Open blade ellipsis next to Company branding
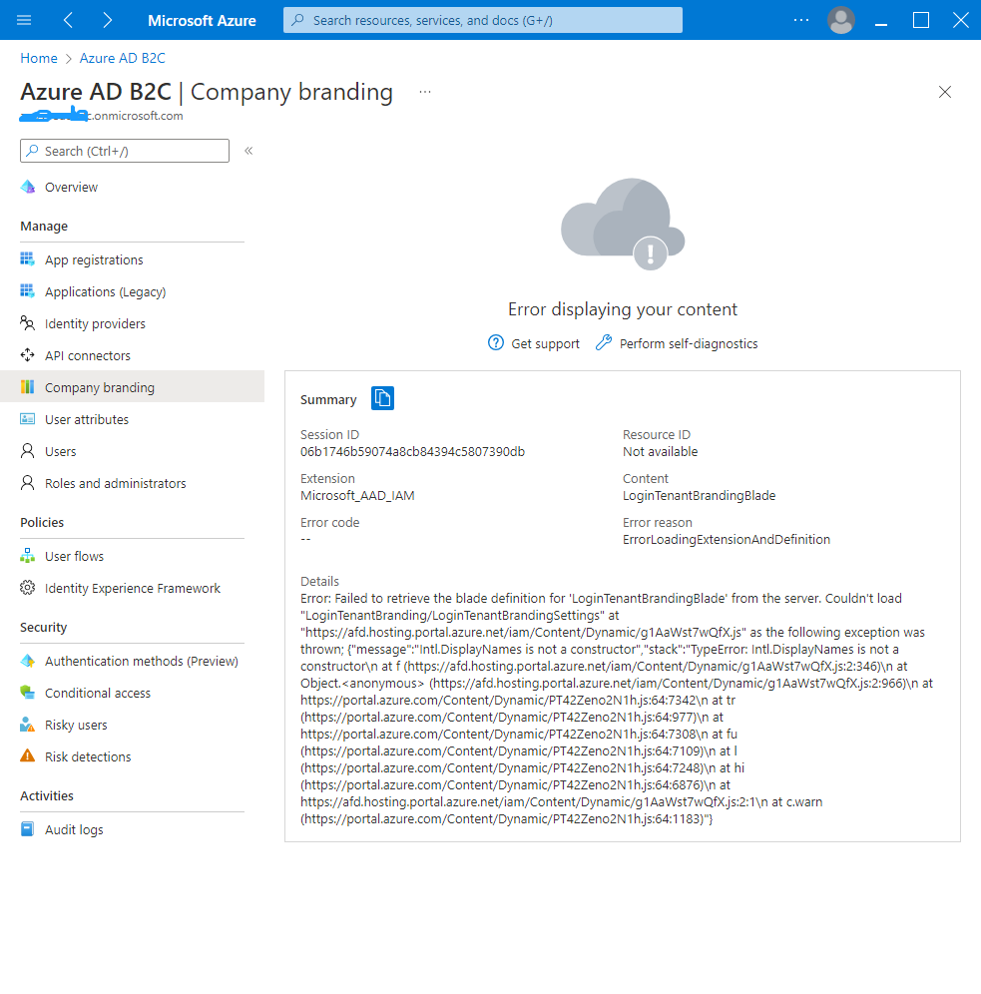 424,92
